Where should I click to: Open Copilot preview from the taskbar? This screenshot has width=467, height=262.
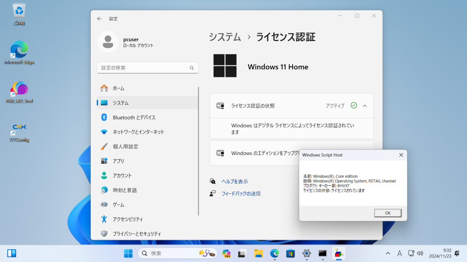(x=226, y=253)
